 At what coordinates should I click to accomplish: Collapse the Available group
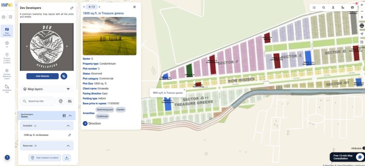(68, 126)
